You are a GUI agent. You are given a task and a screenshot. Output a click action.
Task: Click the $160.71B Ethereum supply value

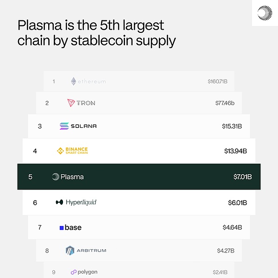[217, 82]
